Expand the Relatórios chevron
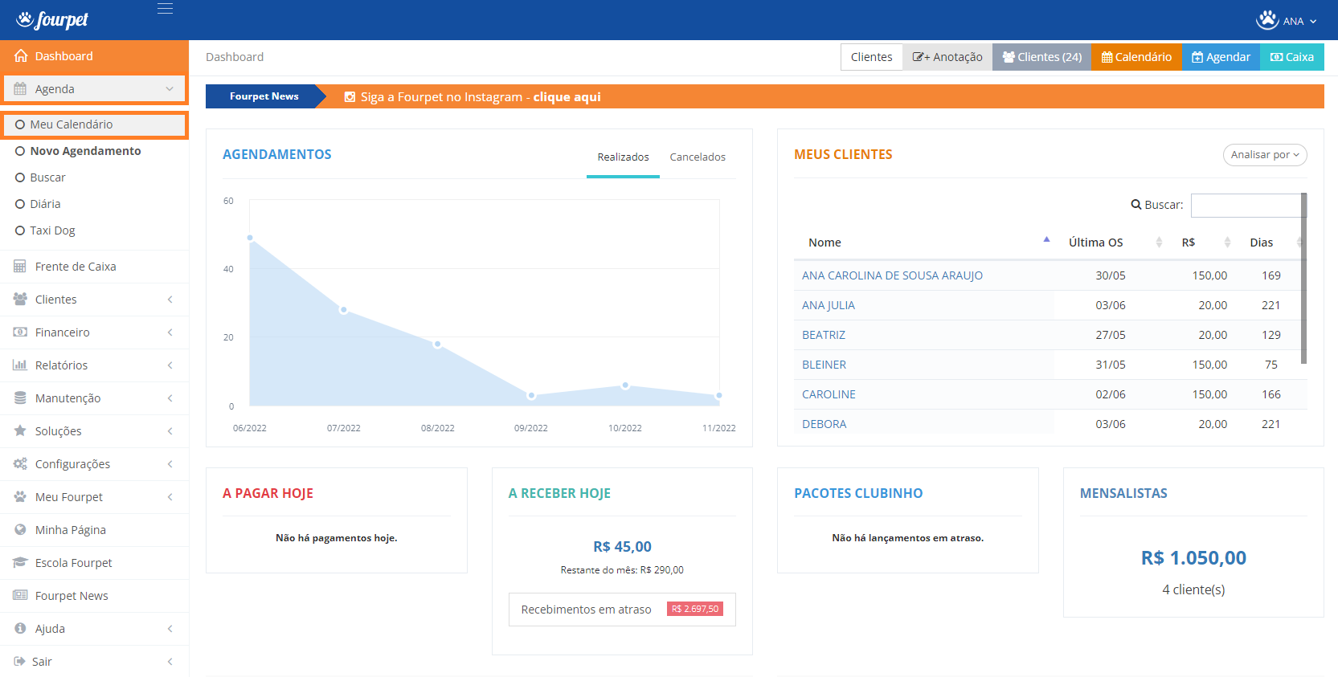The height and width of the screenshot is (677, 1338). [x=170, y=365]
